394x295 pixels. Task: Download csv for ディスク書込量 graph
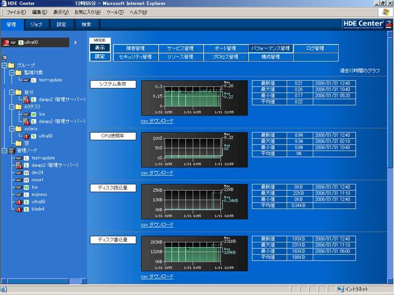point(157,276)
